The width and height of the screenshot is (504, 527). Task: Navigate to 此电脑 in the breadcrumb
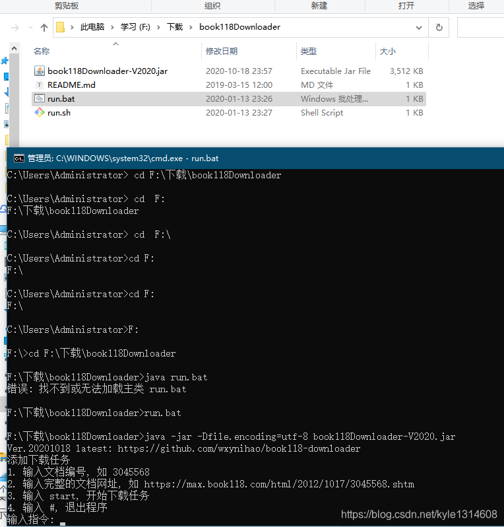click(92, 27)
